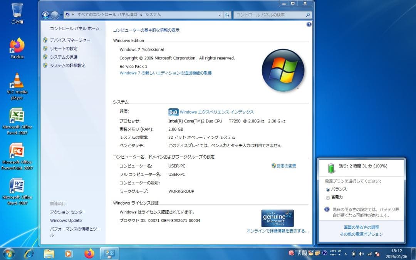Open アクション センター link
Screen dimensions: 416x260
pyautogui.click(x=68, y=212)
